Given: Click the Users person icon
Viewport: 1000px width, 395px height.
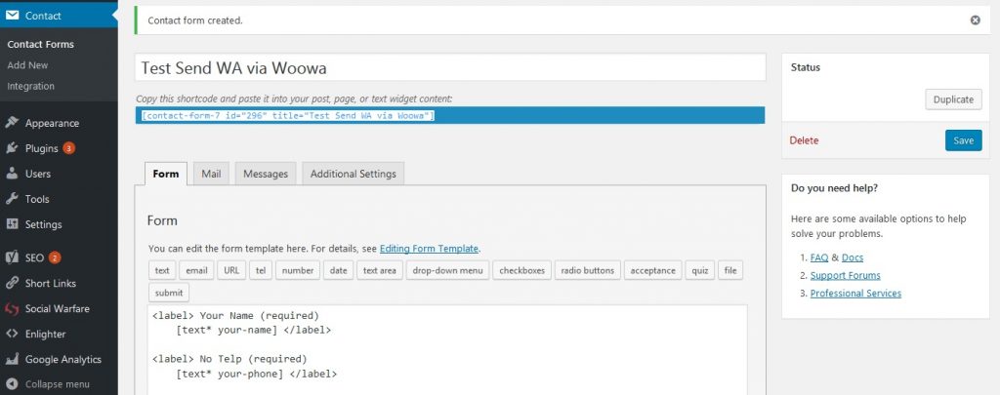Looking at the screenshot, I should pyautogui.click(x=12, y=174).
